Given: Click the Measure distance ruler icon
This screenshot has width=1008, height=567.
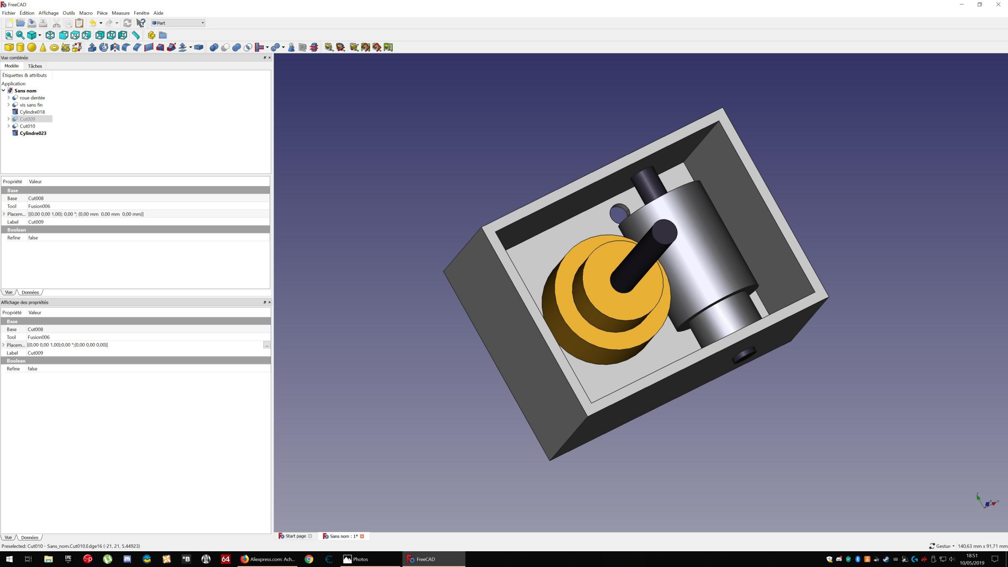Looking at the screenshot, I should pos(136,35).
